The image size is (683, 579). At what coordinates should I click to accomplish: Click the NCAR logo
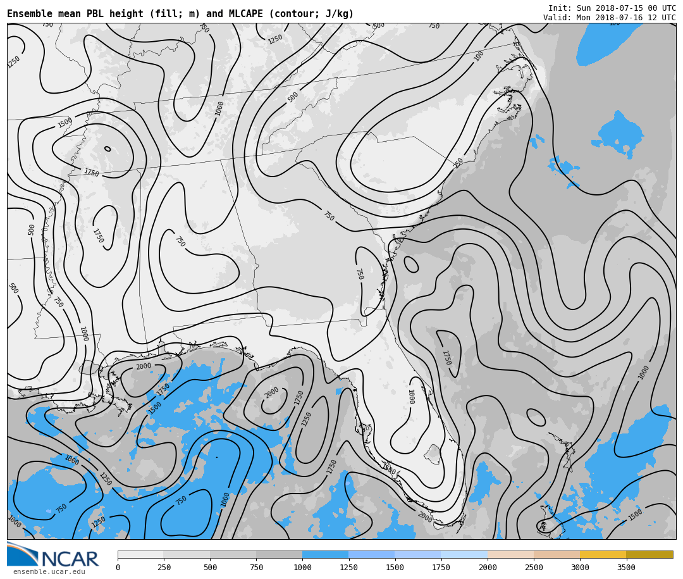(x=52, y=555)
